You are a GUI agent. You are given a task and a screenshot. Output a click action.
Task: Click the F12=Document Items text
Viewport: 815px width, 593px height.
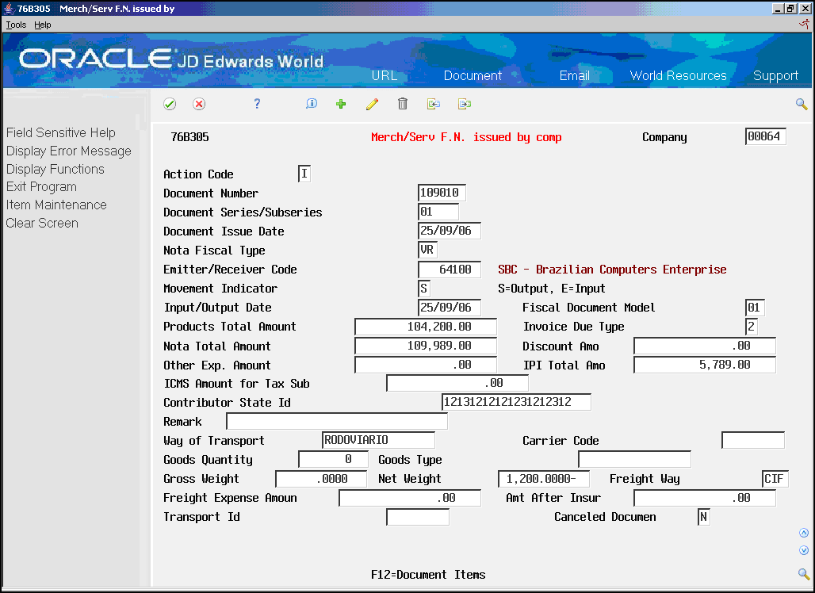(x=428, y=575)
